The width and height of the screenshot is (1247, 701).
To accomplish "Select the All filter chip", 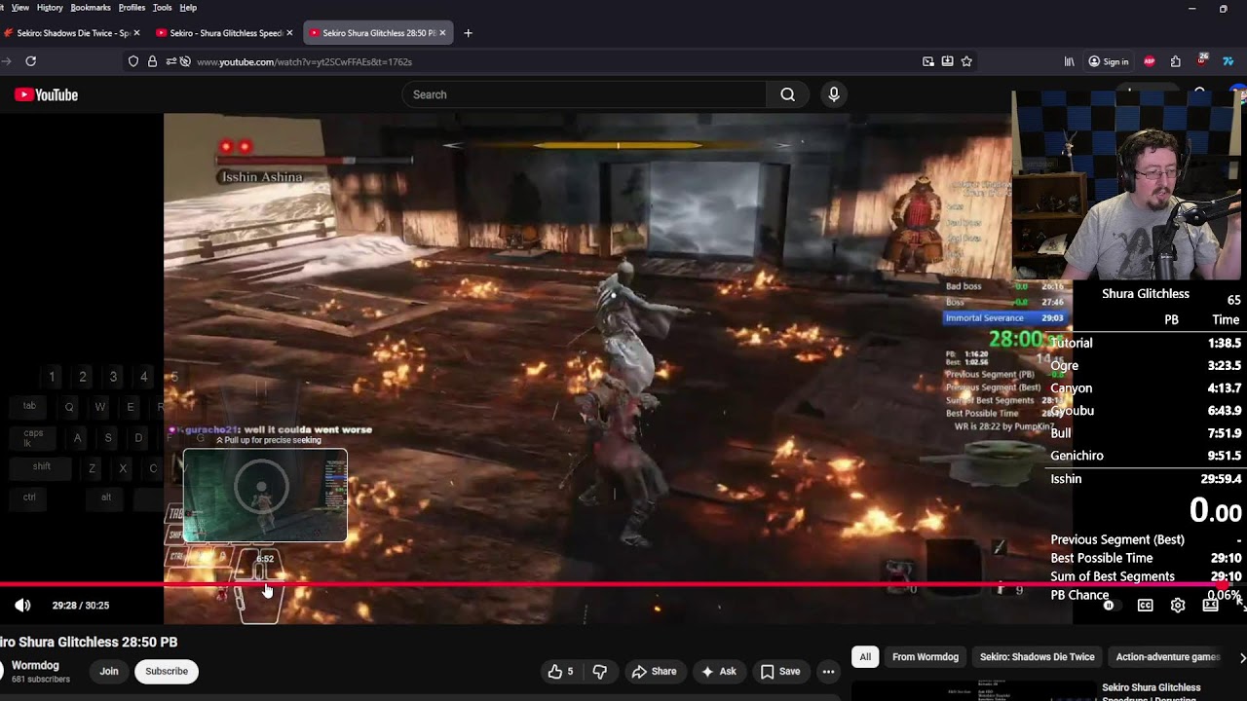I will click(865, 657).
